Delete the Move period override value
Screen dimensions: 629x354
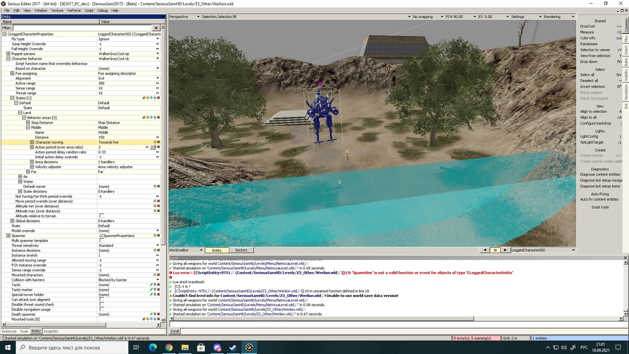click(x=158, y=201)
